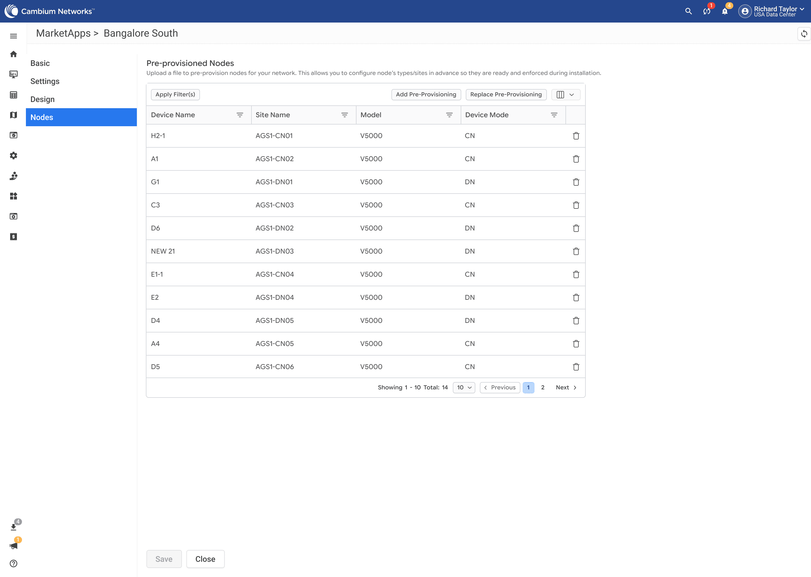The height and width of the screenshot is (577, 811).
Task: Click the Cambium Networks logo
Action: coord(50,11)
